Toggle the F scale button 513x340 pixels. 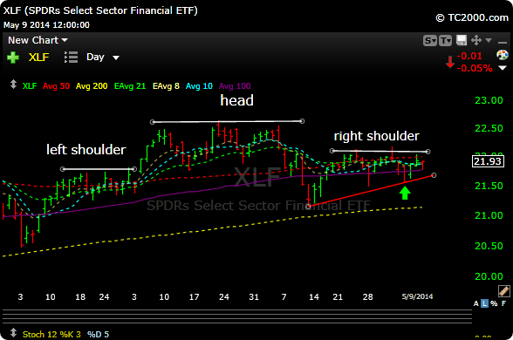[504, 303]
